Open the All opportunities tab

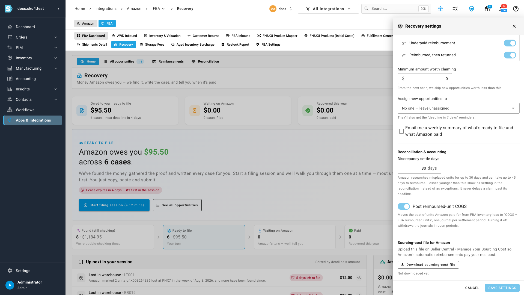(124, 61)
